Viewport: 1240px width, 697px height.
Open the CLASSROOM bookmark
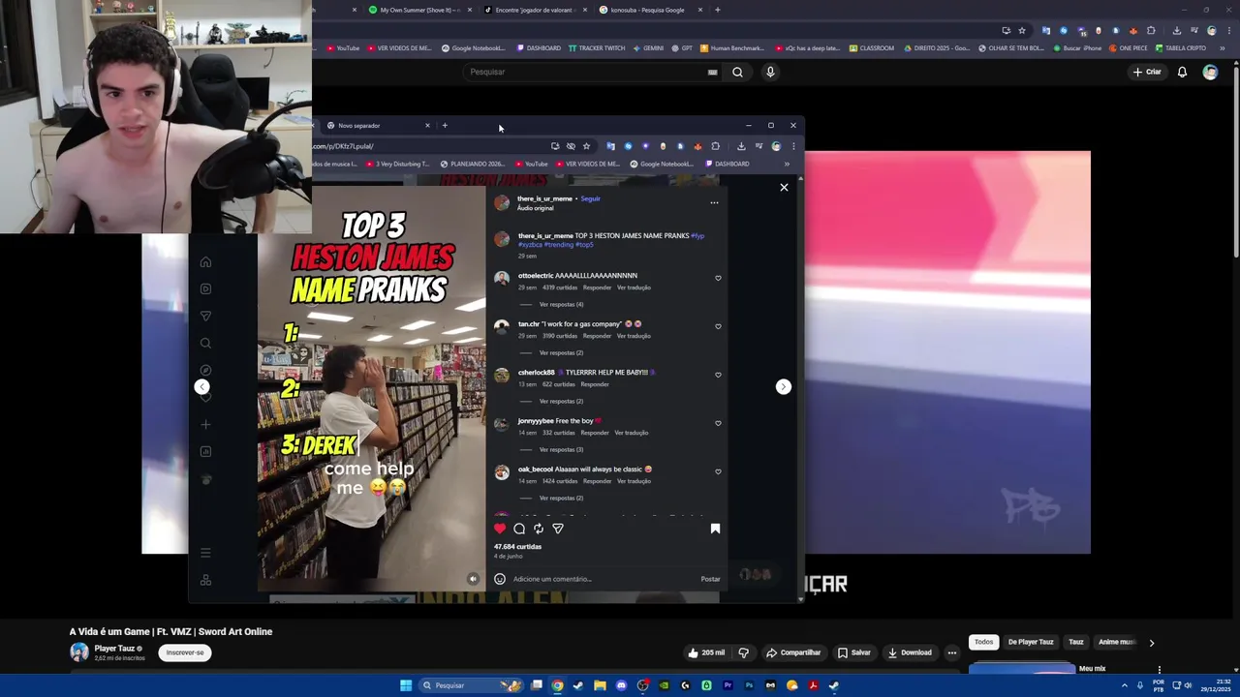pyautogui.click(x=872, y=47)
